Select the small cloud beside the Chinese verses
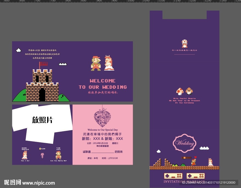Viewport: 241px width, 188px height. 19,50
